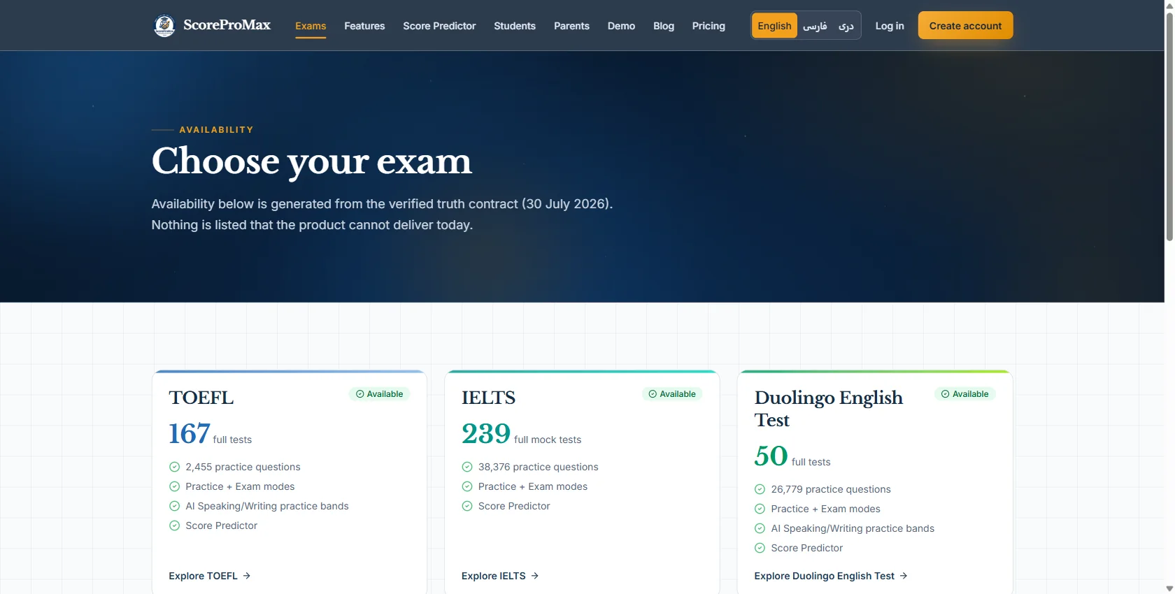Click the IELTS card heading
Image resolution: width=1175 pixels, height=594 pixels.
point(488,398)
